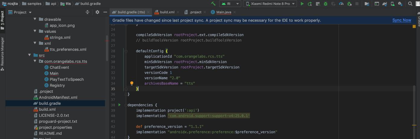The width and height of the screenshot is (420, 139).
Task: Open the Resource Manager side tool window
Action: 2,54
